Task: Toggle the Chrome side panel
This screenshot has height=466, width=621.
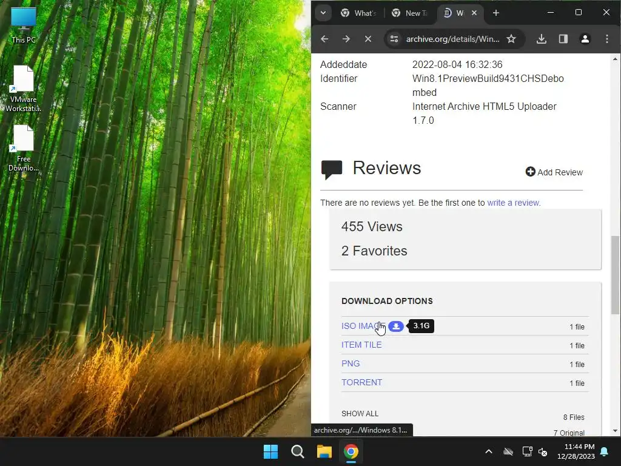Action: 563,39
